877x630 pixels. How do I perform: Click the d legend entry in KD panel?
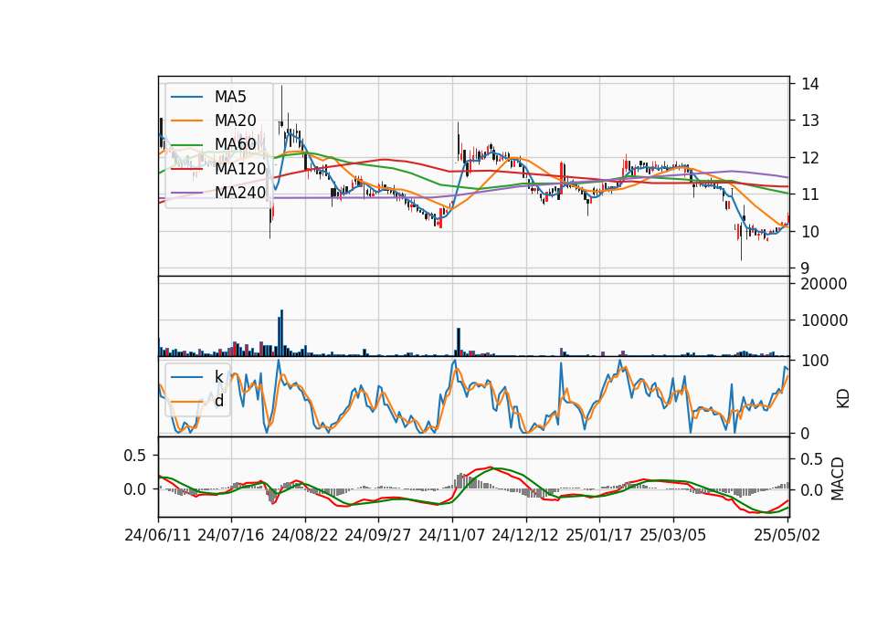pos(218,400)
